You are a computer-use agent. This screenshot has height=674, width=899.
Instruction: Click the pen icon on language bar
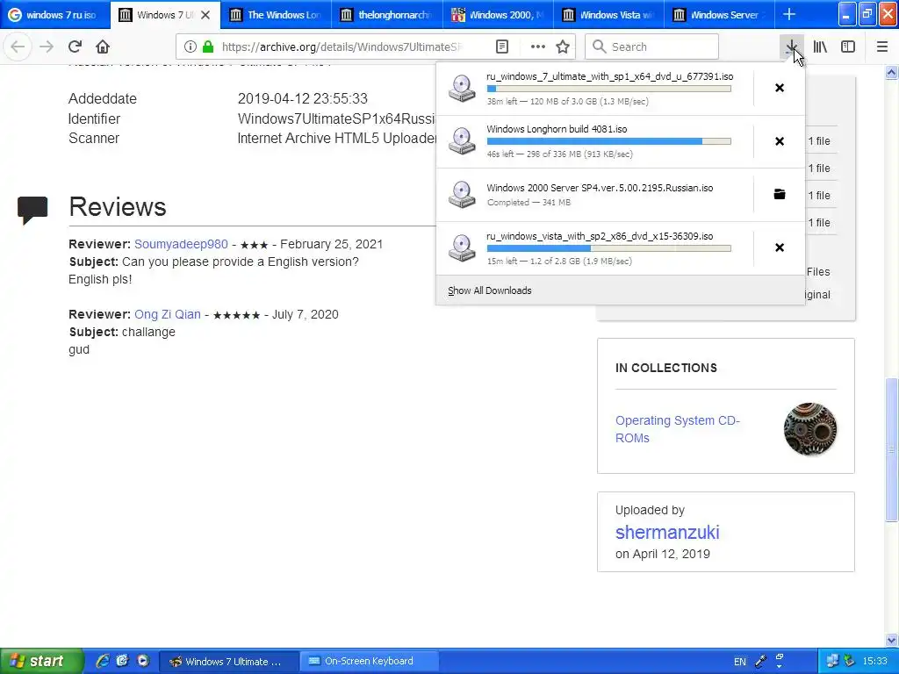click(x=761, y=662)
